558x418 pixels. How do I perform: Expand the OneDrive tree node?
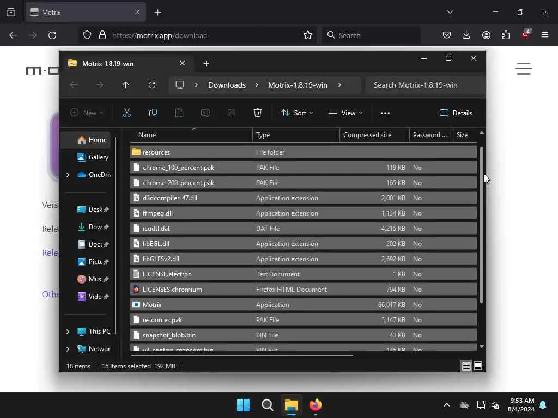[68, 175]
